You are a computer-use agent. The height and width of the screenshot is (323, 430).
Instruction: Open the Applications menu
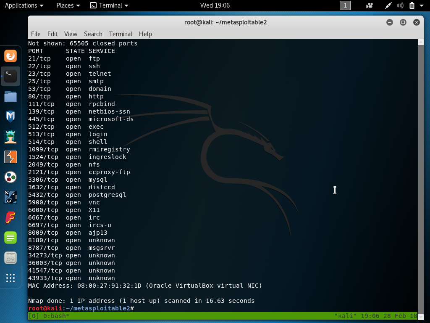(24, 5)
